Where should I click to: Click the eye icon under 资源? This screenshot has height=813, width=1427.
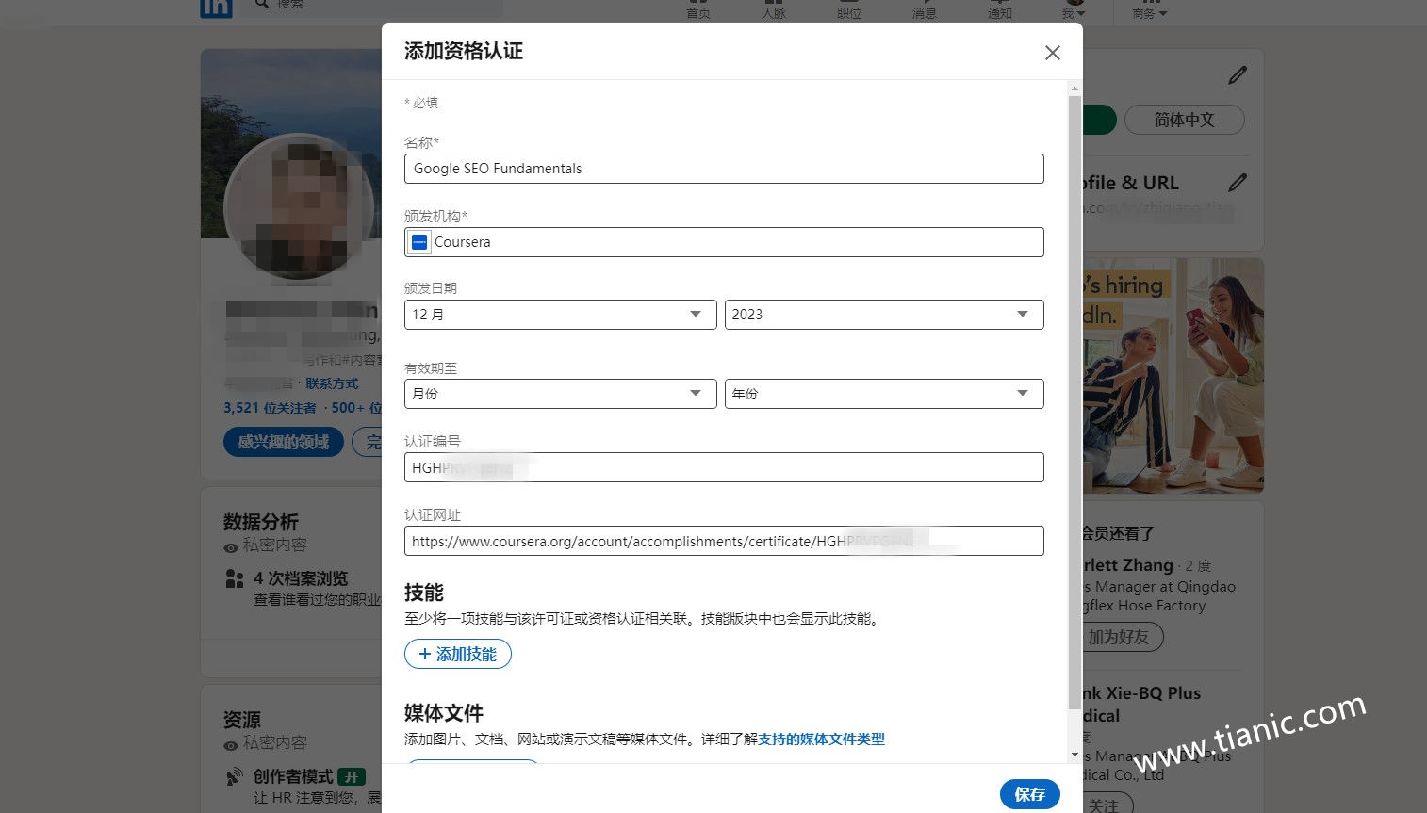[231, 745]
